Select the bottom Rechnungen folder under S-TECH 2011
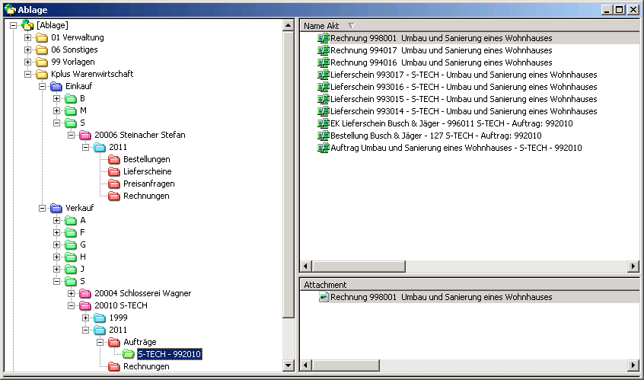The image size is (644, 380). (146, 366)
